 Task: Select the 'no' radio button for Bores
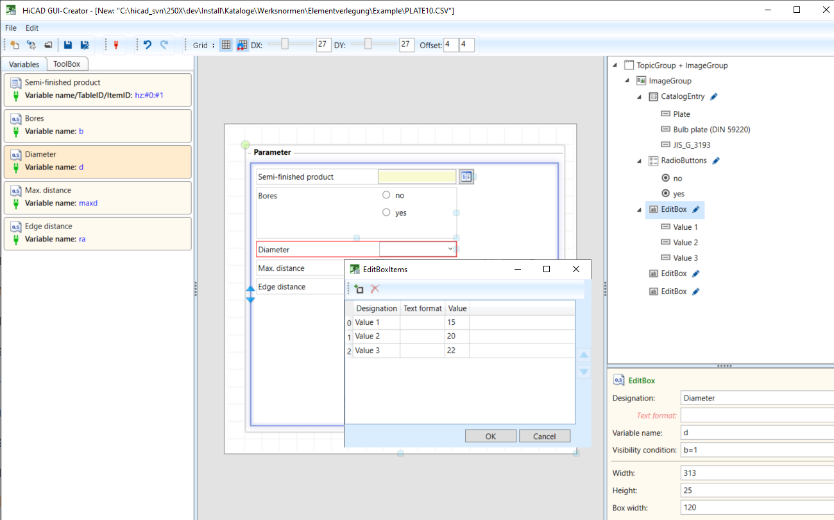[386, 195]
